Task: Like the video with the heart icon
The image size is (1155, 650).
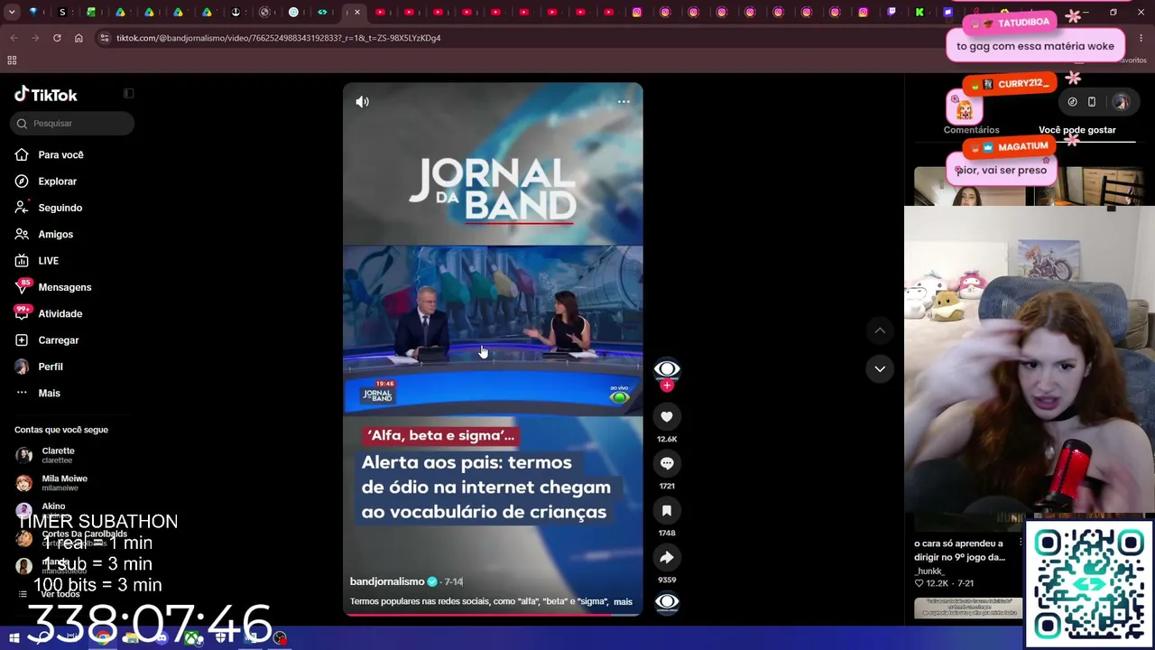Action: pyautogui.click(x=667, y=416)
